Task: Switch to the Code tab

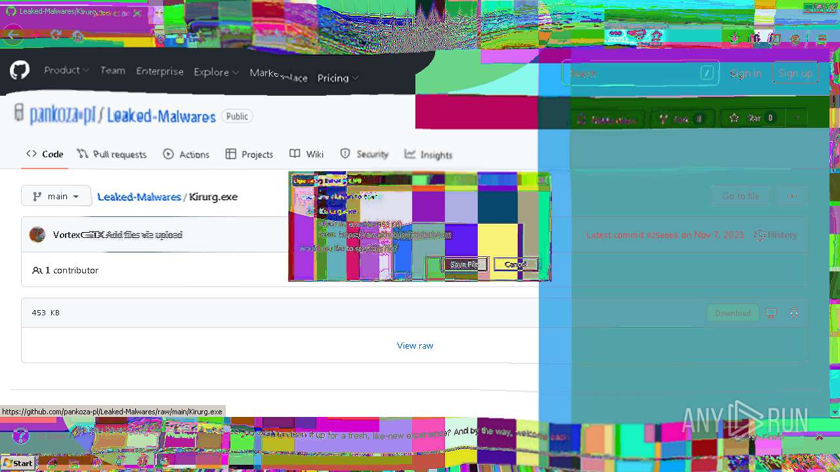Action: (x=45, y=154)
